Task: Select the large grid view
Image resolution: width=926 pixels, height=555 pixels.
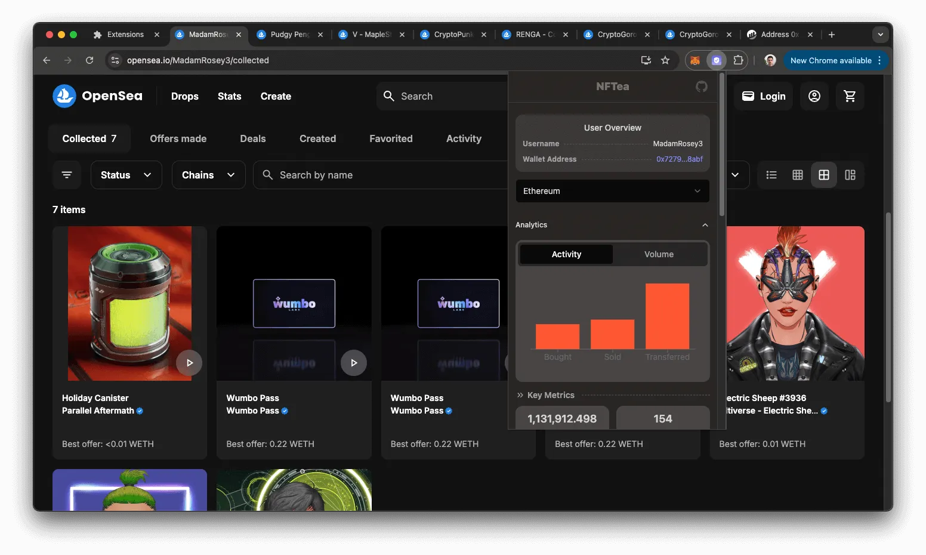Action: pos(824,175)
